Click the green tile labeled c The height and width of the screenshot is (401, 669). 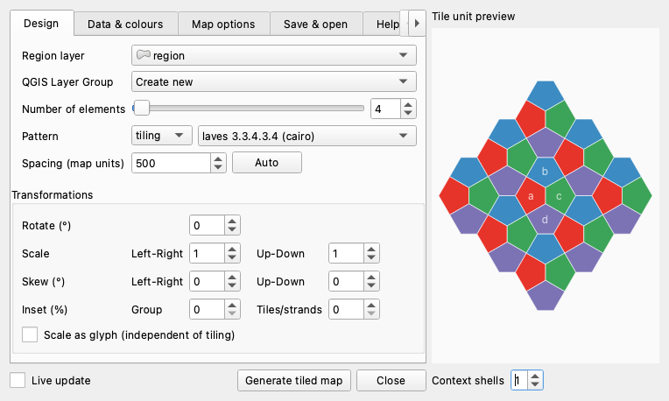[x=559, y=196]
